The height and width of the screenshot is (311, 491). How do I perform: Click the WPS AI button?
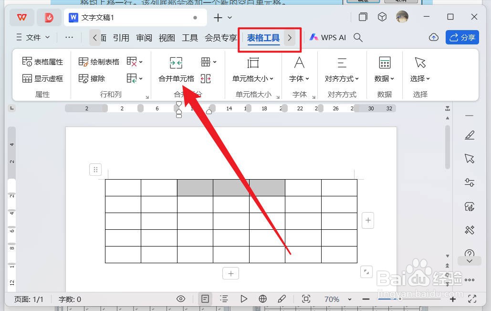tap(327, 37)
